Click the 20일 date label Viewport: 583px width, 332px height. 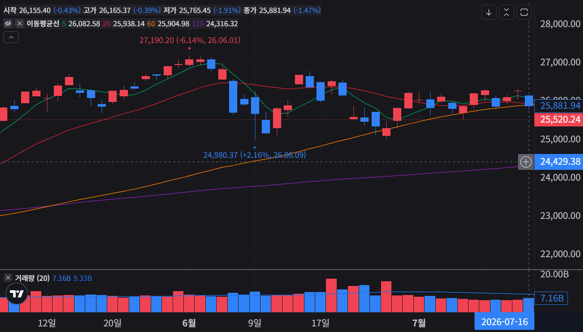point(112,323)
